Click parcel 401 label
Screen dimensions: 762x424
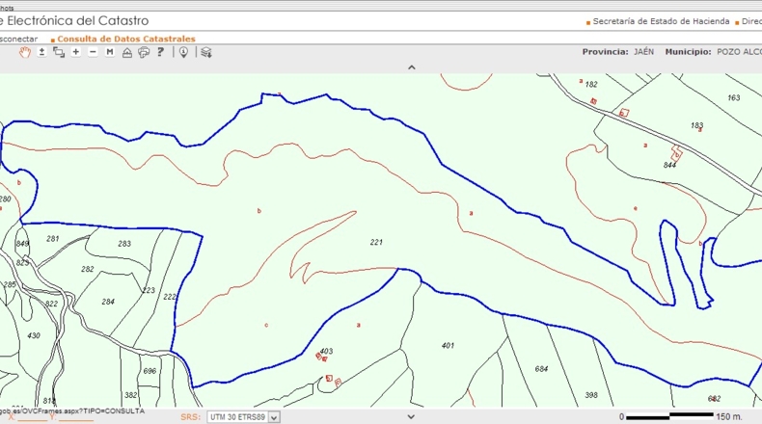coord(448,345)
